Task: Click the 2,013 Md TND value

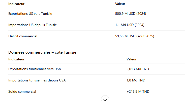Action: point(136,69)
